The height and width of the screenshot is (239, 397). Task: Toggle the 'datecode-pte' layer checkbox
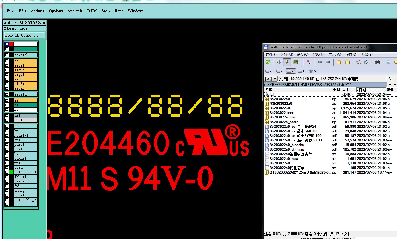click(x=7, y=172)
